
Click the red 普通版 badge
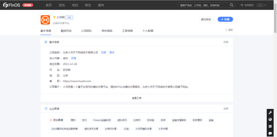tap(28, 5)
